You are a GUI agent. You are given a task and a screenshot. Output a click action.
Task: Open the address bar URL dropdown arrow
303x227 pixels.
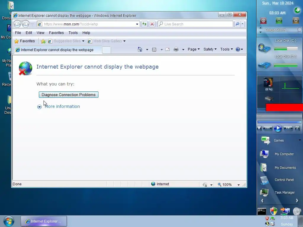137,24
